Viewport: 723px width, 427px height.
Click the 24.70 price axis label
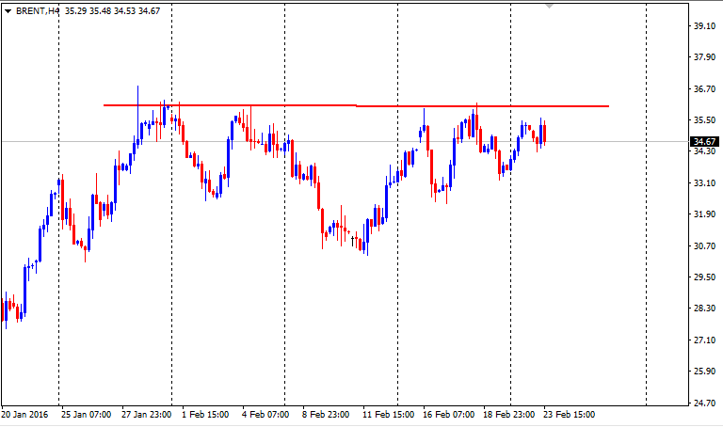[705, 403]
